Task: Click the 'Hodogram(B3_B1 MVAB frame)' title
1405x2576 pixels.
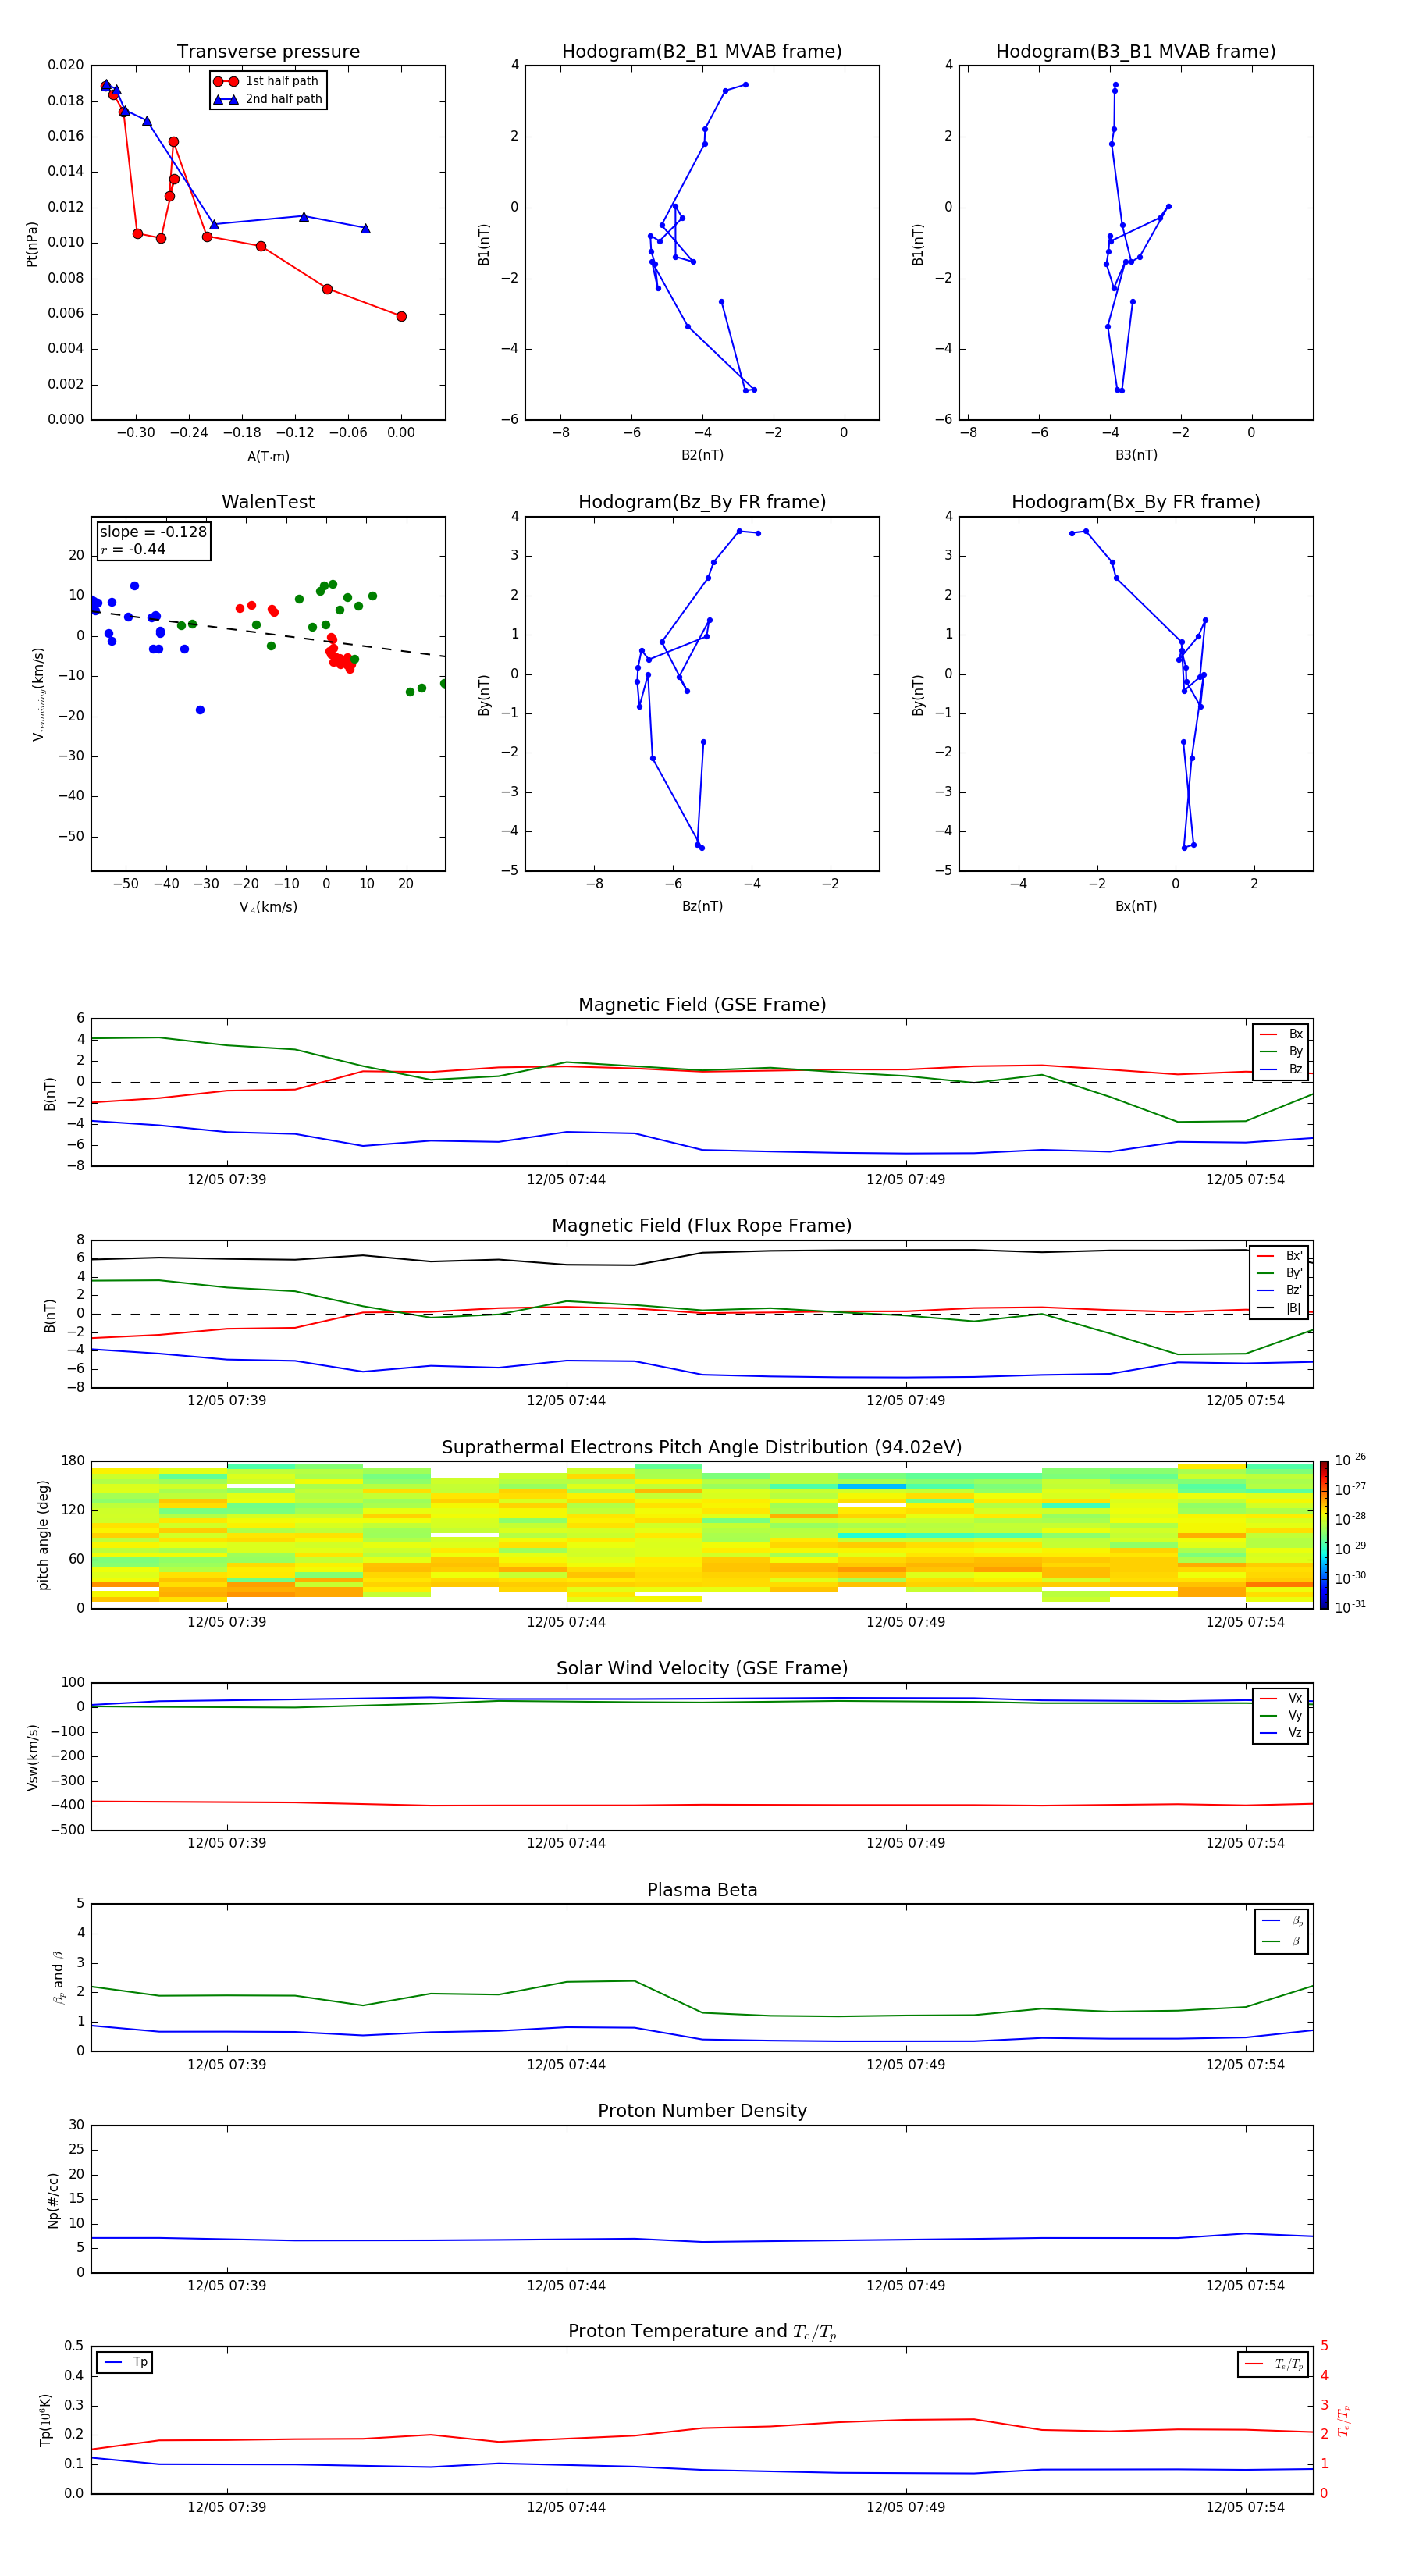Action: pyautogui.click(x=1136, y=52)
